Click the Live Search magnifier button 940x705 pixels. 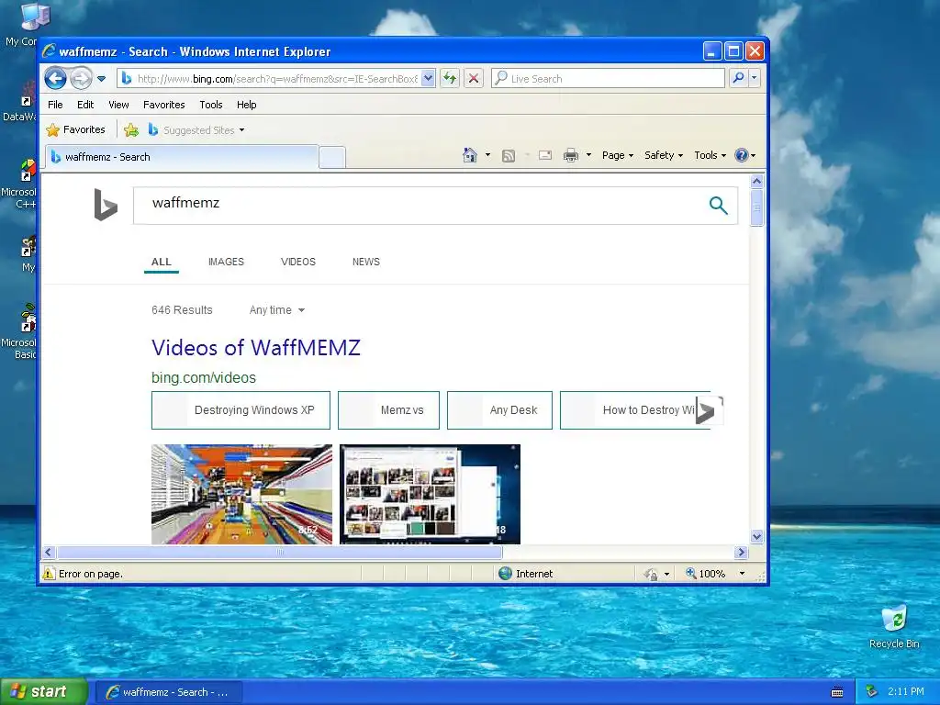[x=739, y=78]
